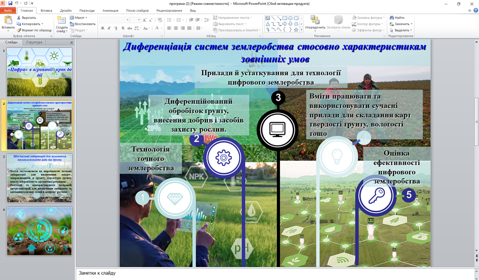The height and width of the screenshot is (280, 479).
Task: Click the slide title text Диференціація систем землеробства
Action: pyautogui.click(x=275, y=52)
